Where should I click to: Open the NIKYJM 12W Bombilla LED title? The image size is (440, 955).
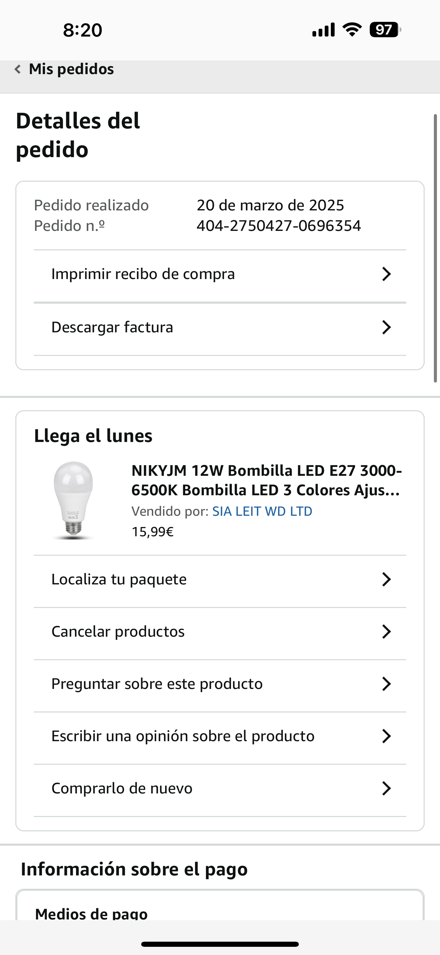[266, 480]
